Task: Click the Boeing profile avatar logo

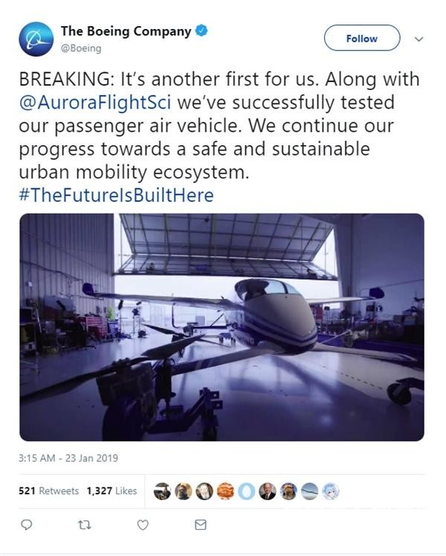Action: point(36,39)
